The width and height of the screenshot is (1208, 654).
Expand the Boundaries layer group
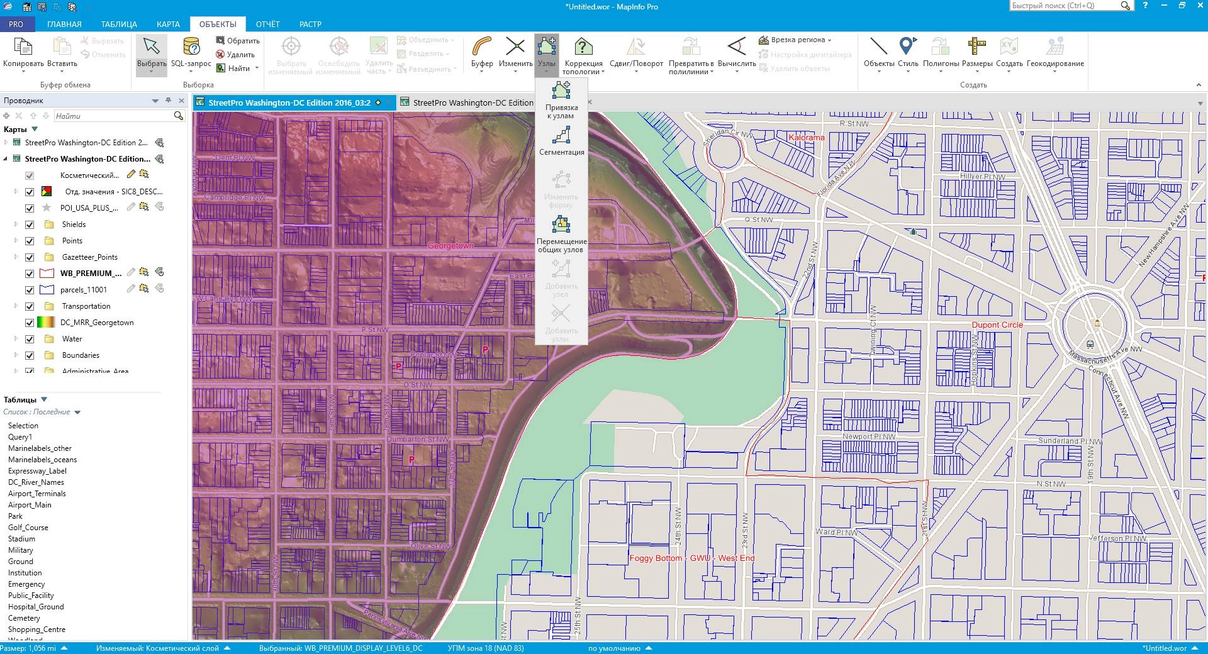point(16,355)
